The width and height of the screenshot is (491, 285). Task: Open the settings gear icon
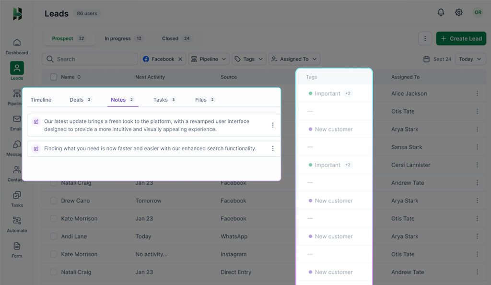coord(459,12)
